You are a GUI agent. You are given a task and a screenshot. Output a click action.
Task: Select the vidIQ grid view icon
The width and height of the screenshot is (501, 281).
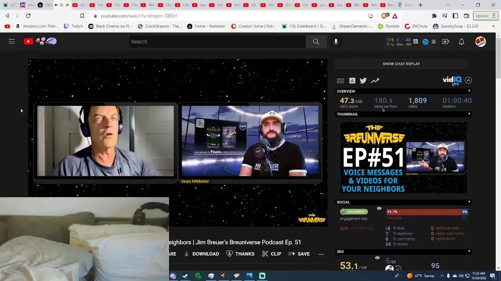(x=341, y=81)
